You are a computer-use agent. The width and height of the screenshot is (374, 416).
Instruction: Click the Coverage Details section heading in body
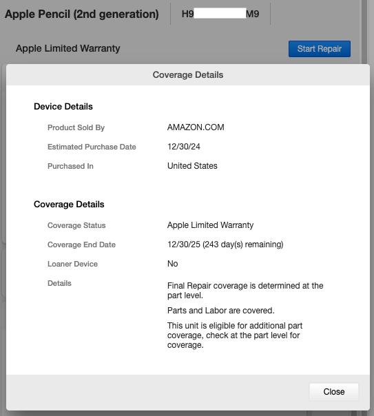coord(69,205)
